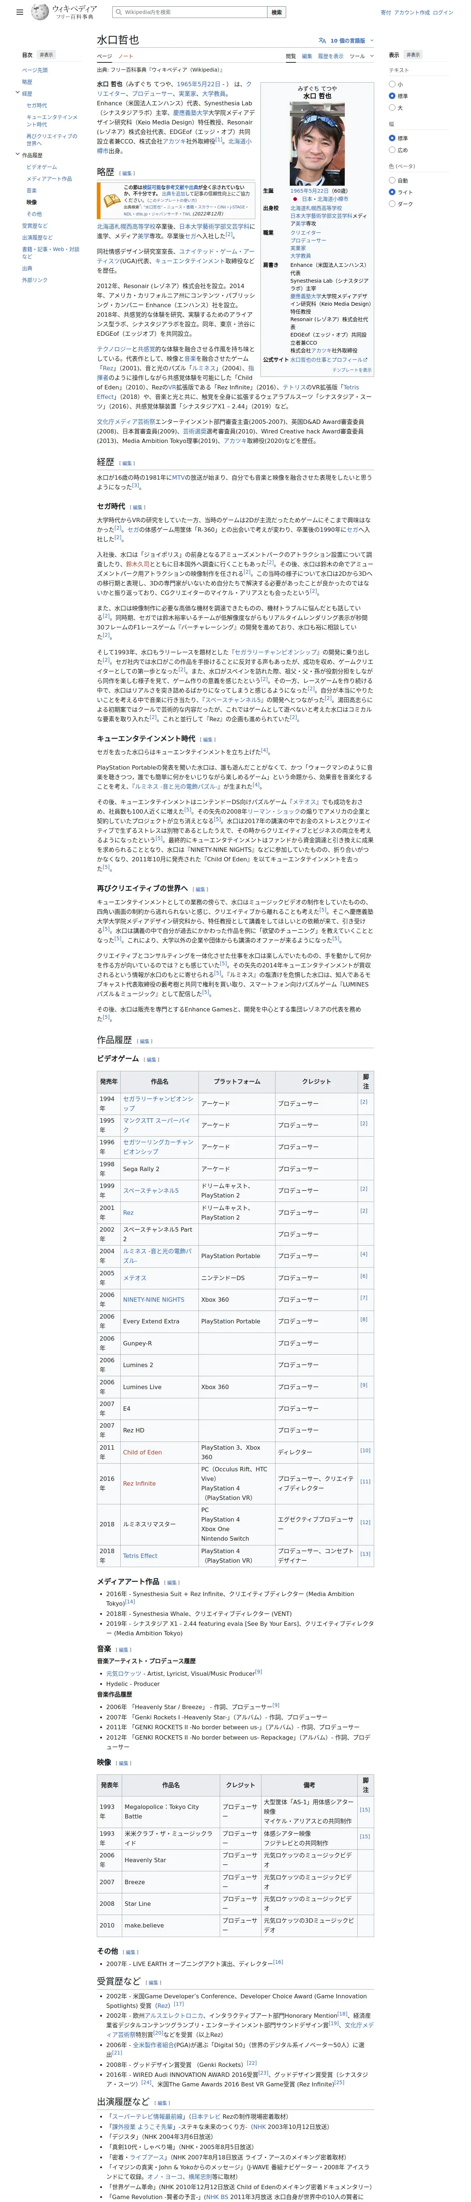Click the make.believe table cell
This screenshot has height=2202, width=471.
[171, 1926]
